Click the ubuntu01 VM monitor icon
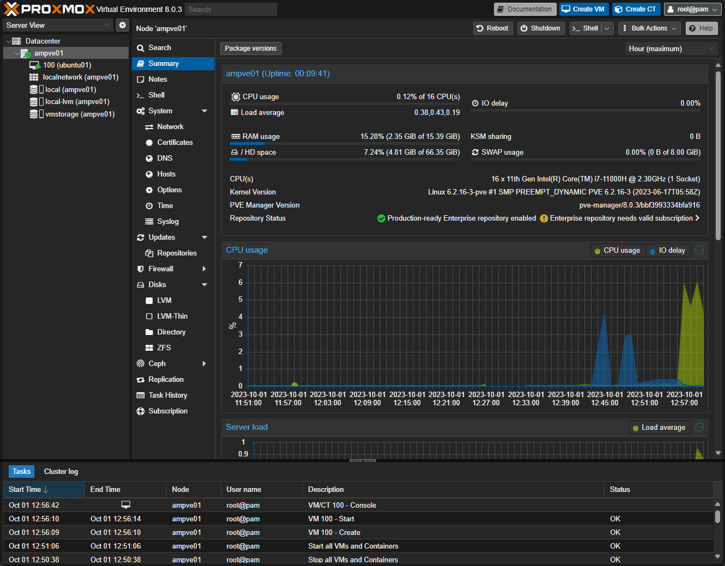Viewport: 725px width, 566px height. click(x=35, y=65)
